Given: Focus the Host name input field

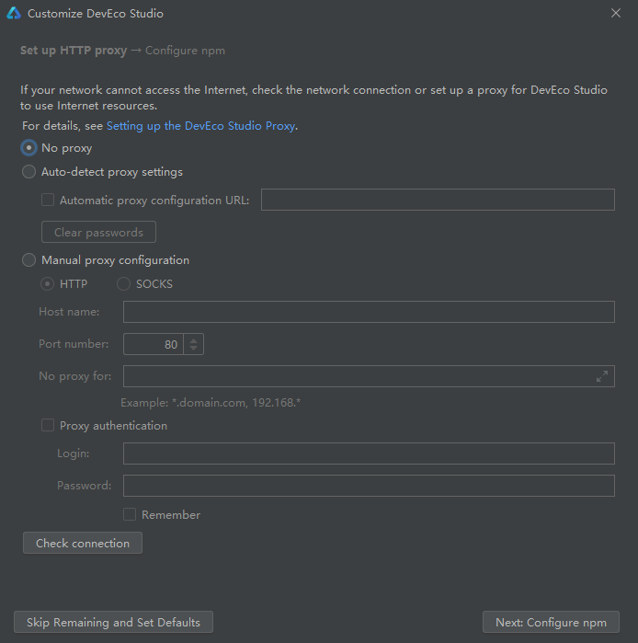Looking at the screenshot, I should (369, 312).
